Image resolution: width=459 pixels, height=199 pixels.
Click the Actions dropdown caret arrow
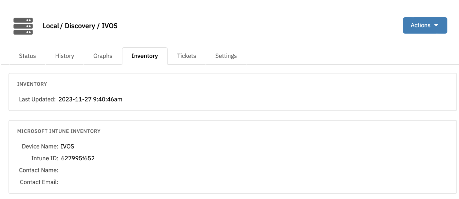(x=436, y=25)
